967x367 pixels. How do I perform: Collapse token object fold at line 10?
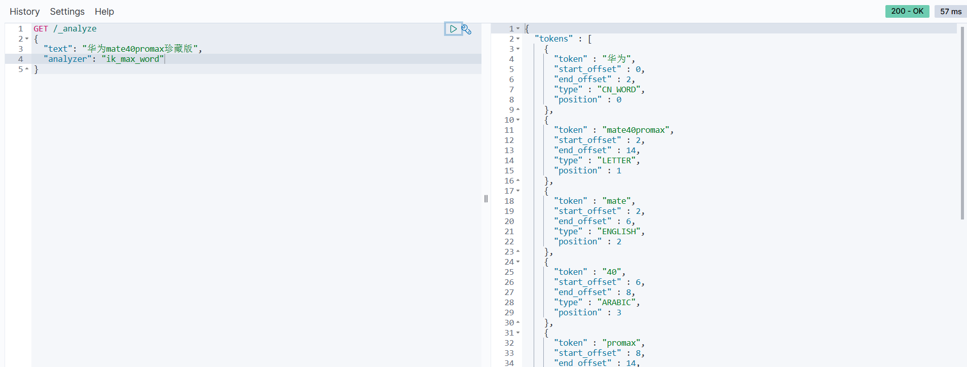click(x=518, y=120)
